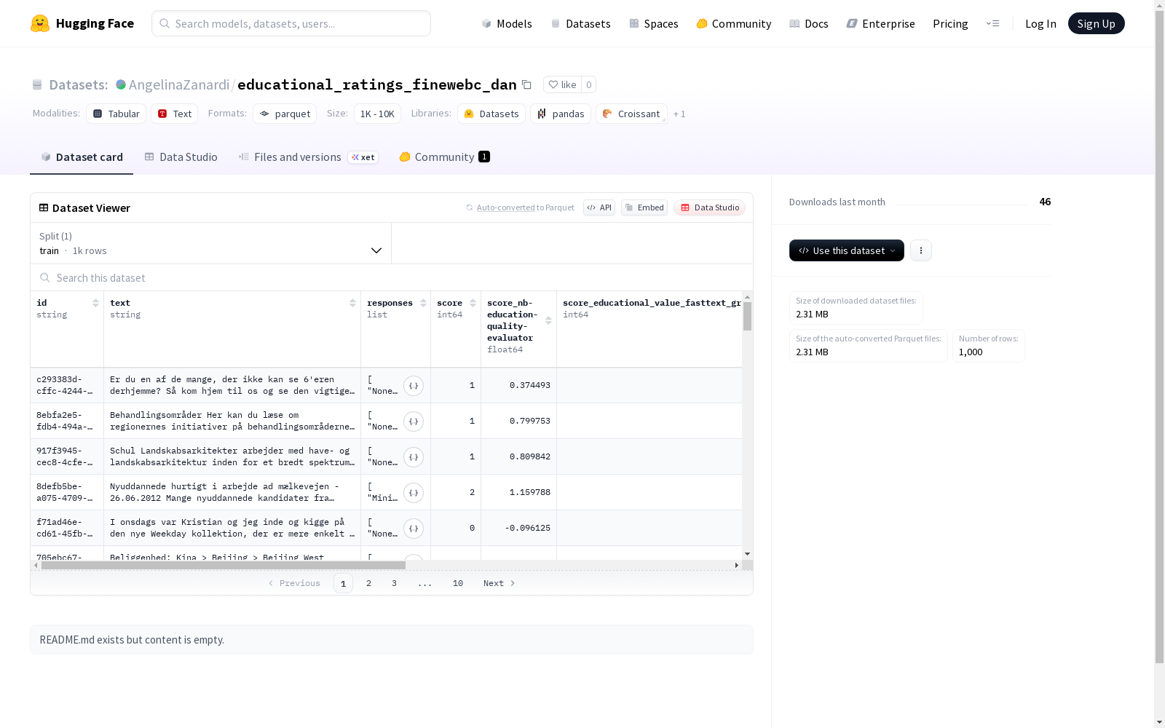The image size is (1165, 728).
Task: Expand the Use this dataset dropdown
Action: pyautogui.click(x=847, y=250)
